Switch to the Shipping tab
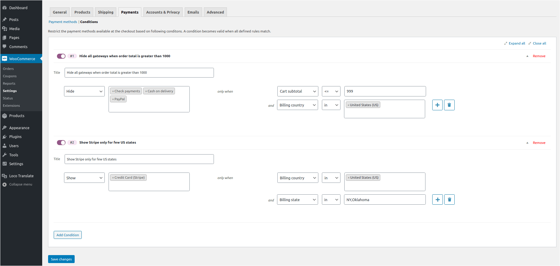The image size is (560, 266). click(x=105, y=12)
